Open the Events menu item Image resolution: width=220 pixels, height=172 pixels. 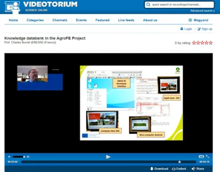[81, 20]
